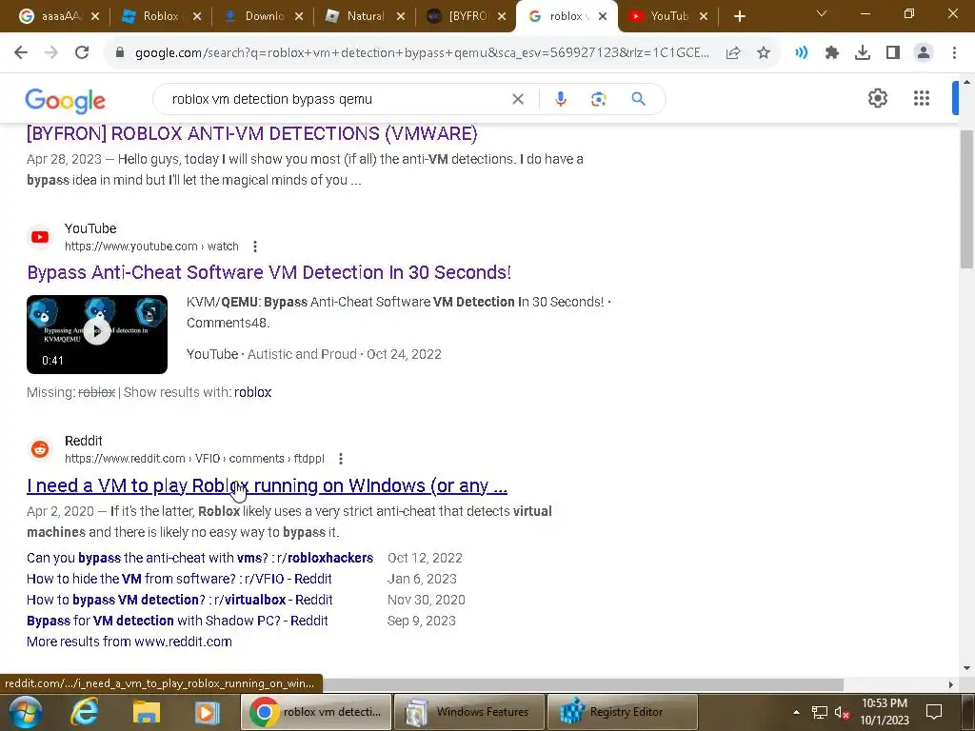975x731 pixels.
Task: Open the notification action center
Action: (x=933, y=712)
